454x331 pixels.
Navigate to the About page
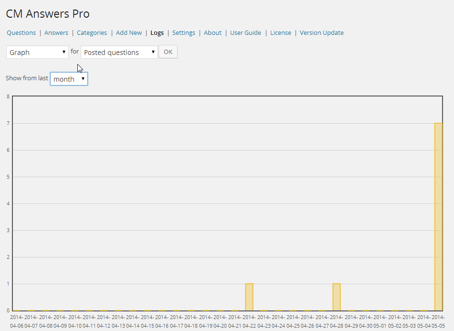tap(212, 33)
